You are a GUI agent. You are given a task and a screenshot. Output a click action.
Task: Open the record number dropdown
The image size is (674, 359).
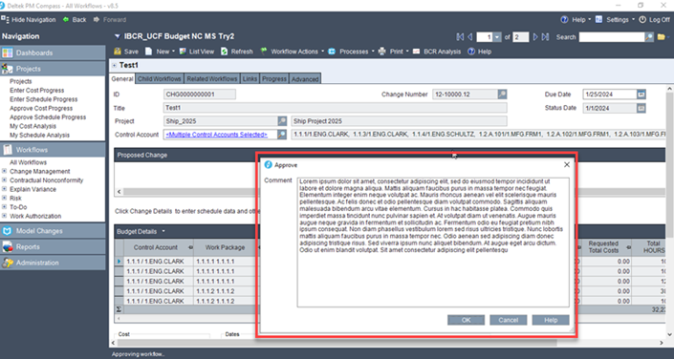click(497, 37)
